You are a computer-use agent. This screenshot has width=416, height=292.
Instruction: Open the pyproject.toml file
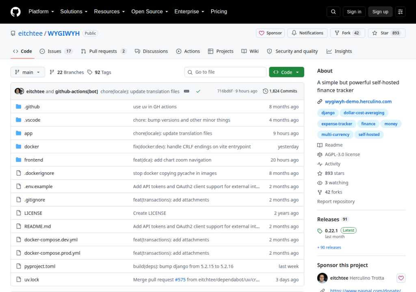(40, 266)
